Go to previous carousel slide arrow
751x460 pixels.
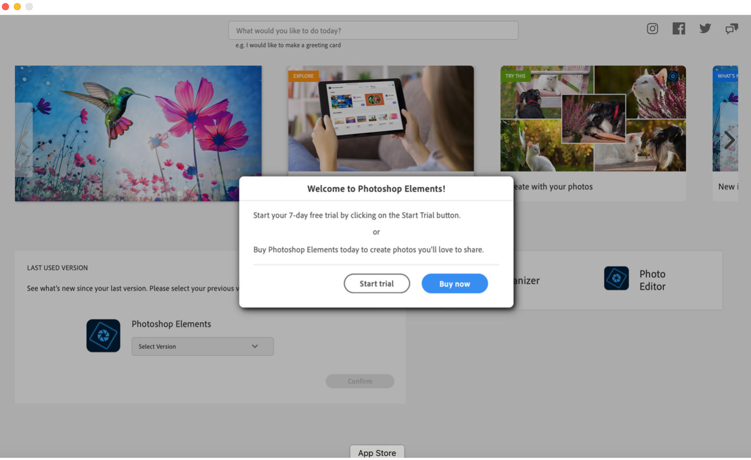point(24,140)
